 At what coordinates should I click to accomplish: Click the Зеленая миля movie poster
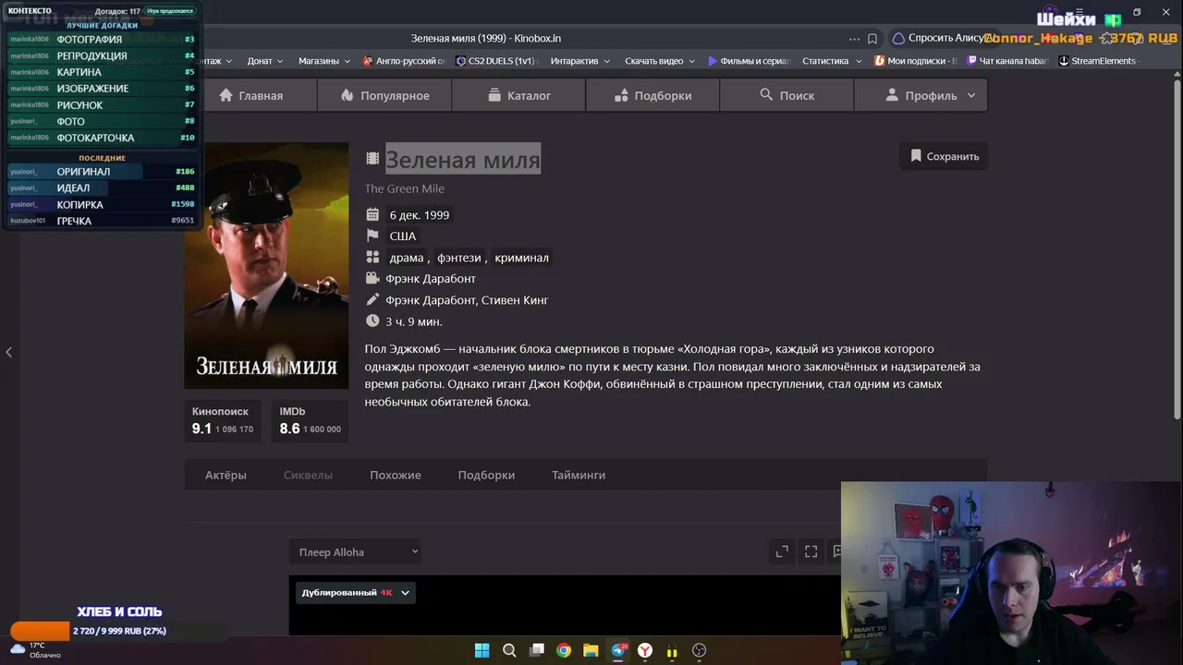point(266,265)
